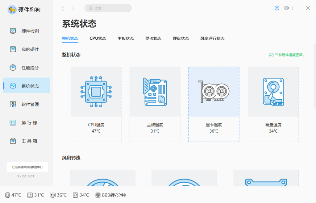The image size is (316, 203).
Task: Click the first fan speed thumbnail
Action: pos(103,178)
